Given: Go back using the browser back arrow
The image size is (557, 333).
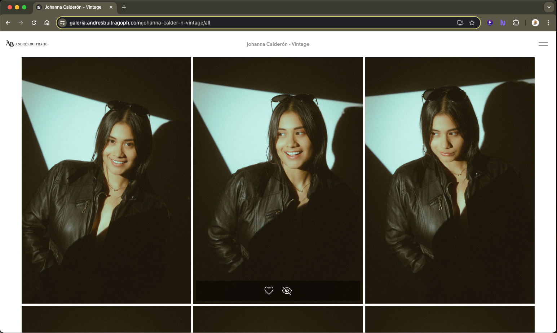Looking at the screenshot, I should click(8, 23).
